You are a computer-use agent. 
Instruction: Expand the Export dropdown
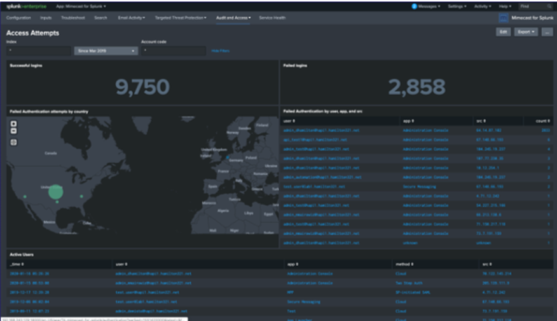coord(525,32)
